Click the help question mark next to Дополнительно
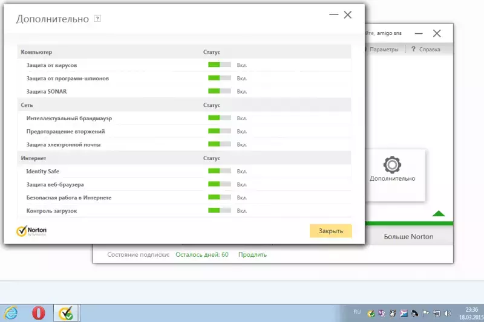The width and height of the screenshot is (484, 322). pos(97,19)
